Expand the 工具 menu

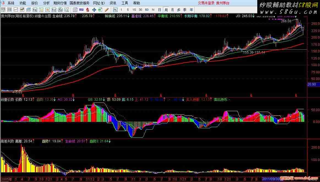(125, 3)
